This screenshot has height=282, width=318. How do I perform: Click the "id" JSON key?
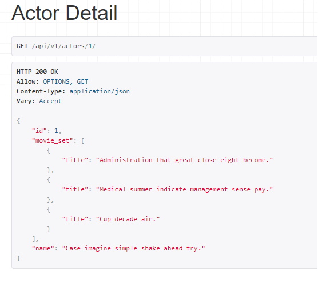[x=39, y=131]
